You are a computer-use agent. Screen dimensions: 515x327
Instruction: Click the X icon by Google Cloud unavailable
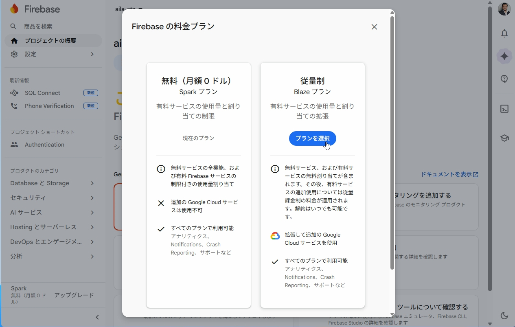[161, 203]
